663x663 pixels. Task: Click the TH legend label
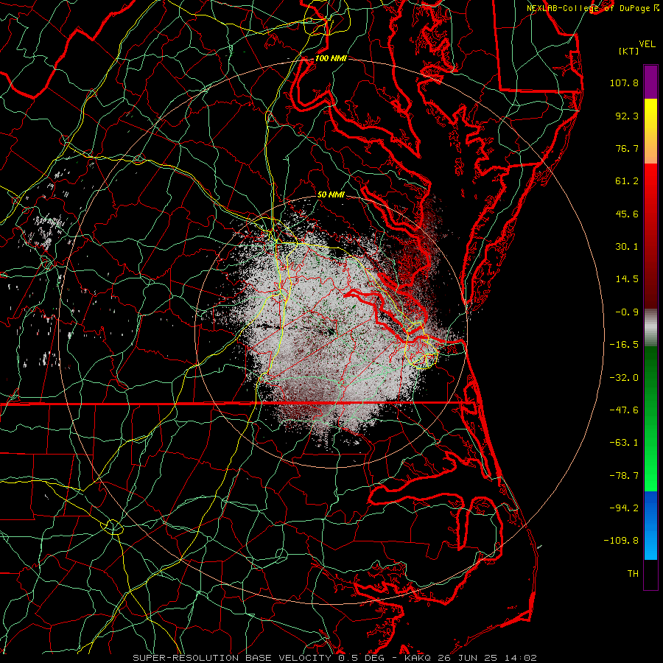[633, 574]
